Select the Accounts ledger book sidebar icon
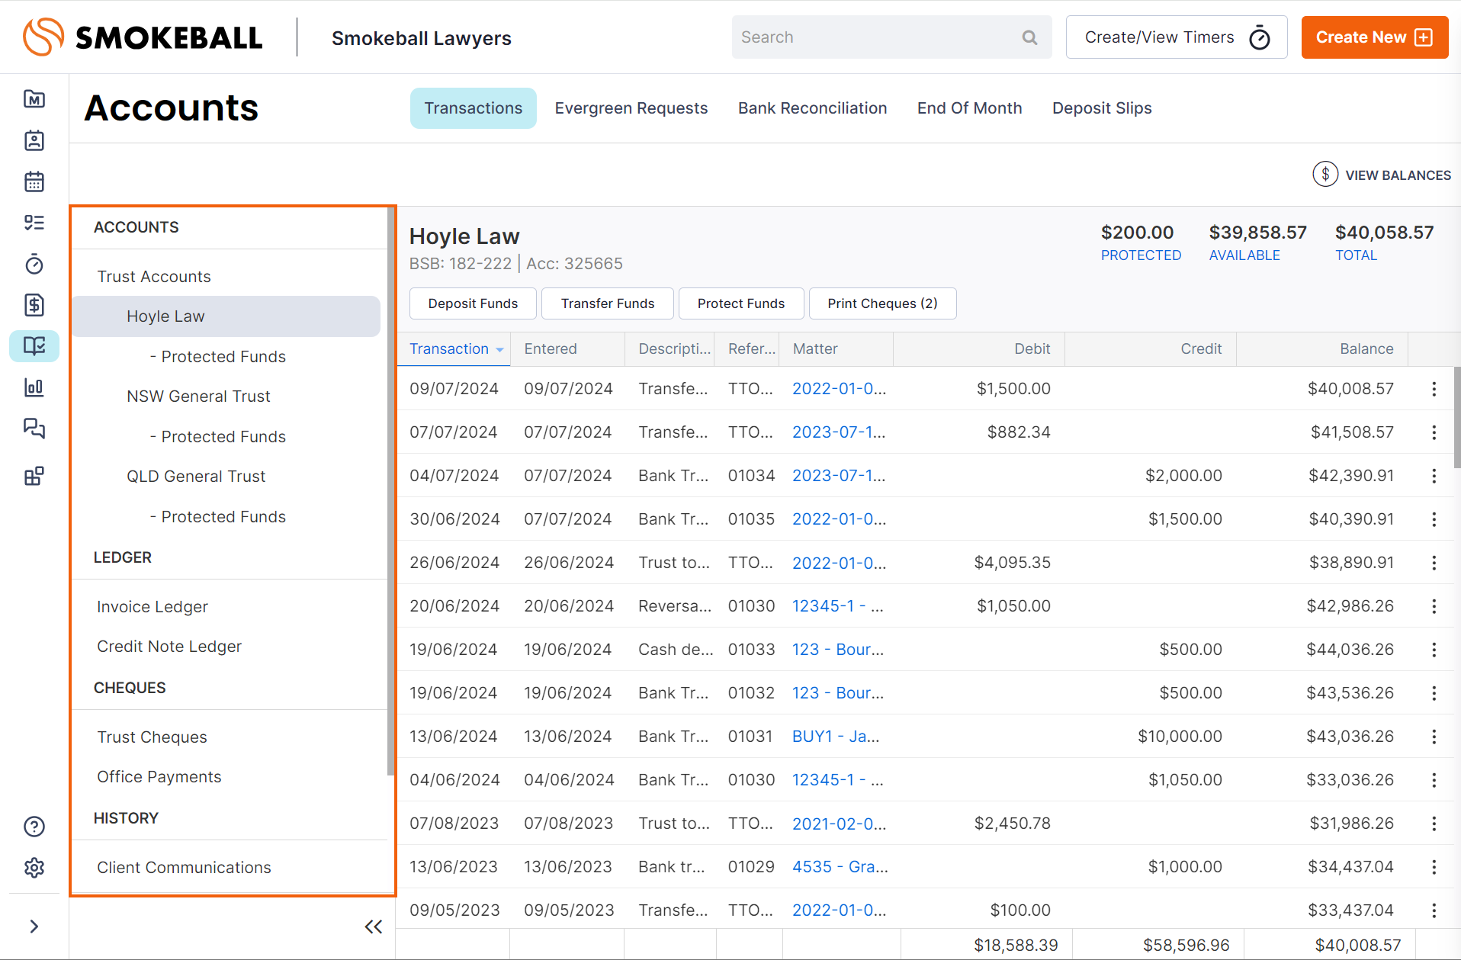The width and height of the screenshot is (1461, 960). click(x=34, y=346)
